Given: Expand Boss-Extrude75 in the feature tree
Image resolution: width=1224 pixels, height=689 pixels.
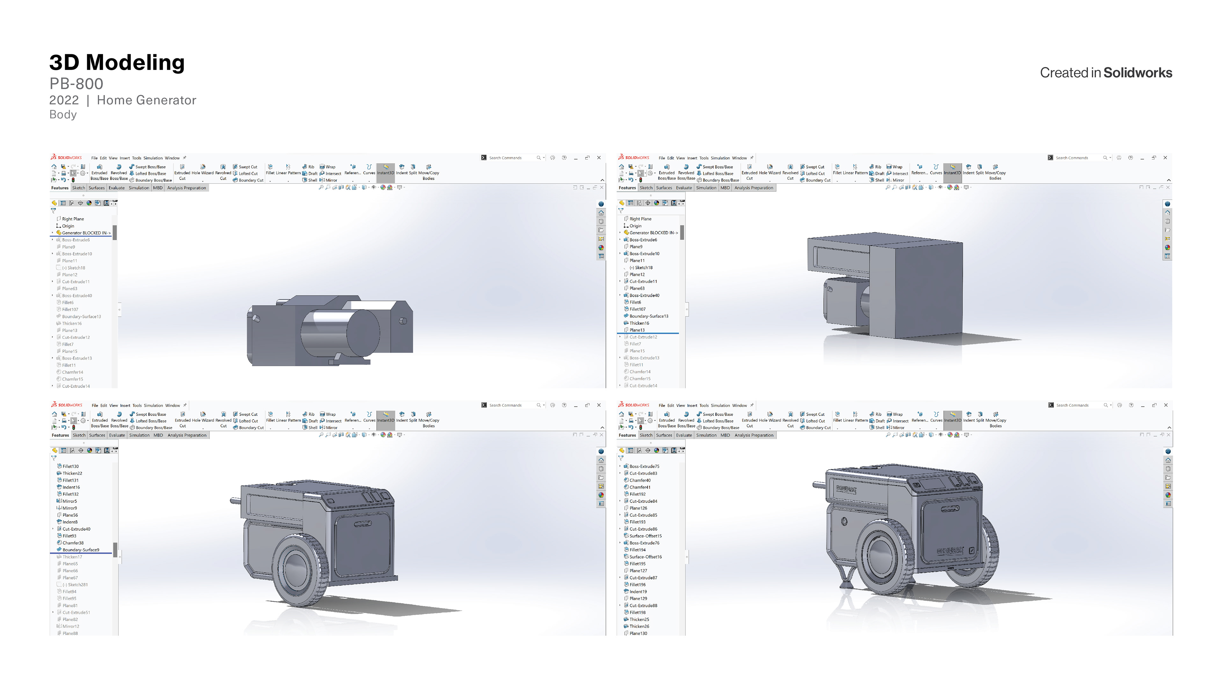Looking at the screenshot, I should [620, 466].
